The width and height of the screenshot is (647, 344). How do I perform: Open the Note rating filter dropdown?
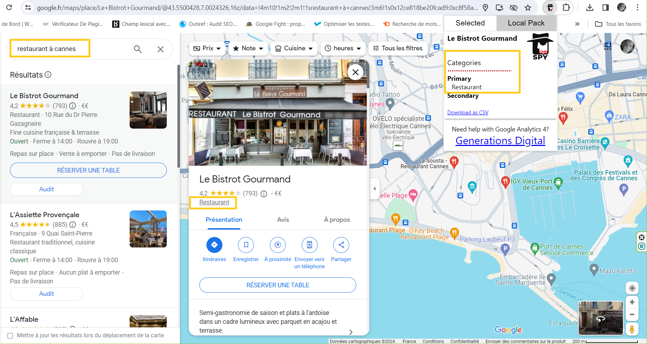tap(248, 48)
